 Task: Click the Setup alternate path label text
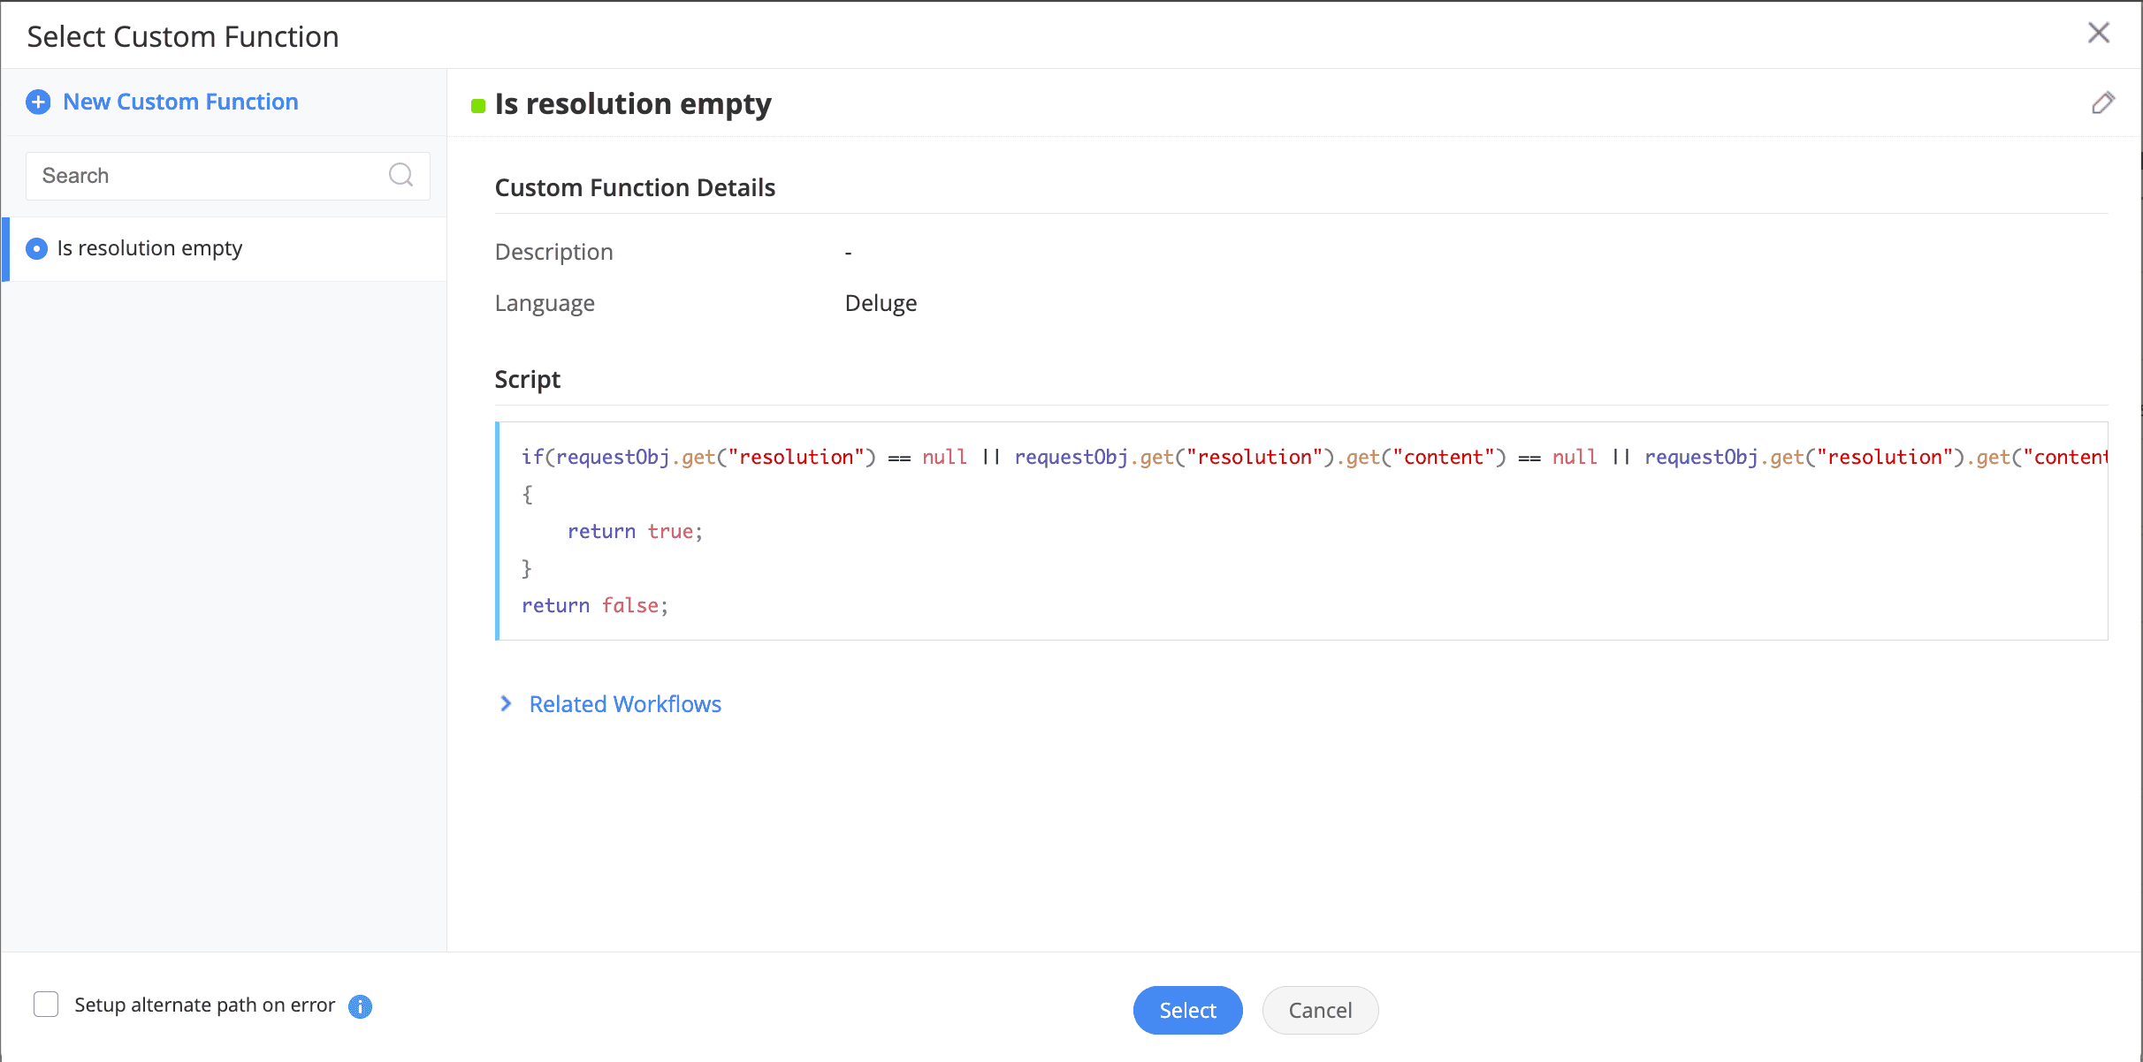coord(205,1005)
